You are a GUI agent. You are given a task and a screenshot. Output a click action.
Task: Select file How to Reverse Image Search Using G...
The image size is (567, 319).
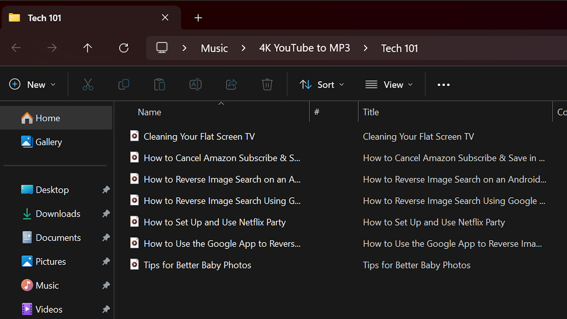point(222,201)
